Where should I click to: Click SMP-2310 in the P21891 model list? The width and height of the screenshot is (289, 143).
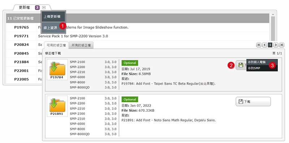click(x=77, y=119)
